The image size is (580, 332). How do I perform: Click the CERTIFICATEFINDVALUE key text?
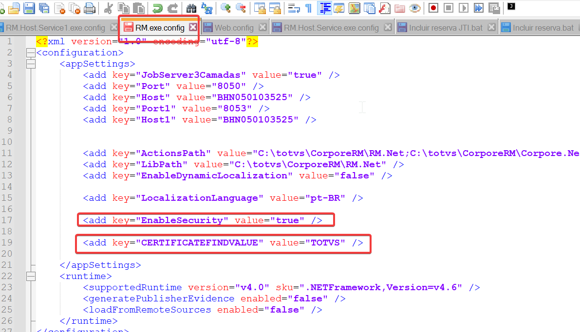(x=199, y=243)
